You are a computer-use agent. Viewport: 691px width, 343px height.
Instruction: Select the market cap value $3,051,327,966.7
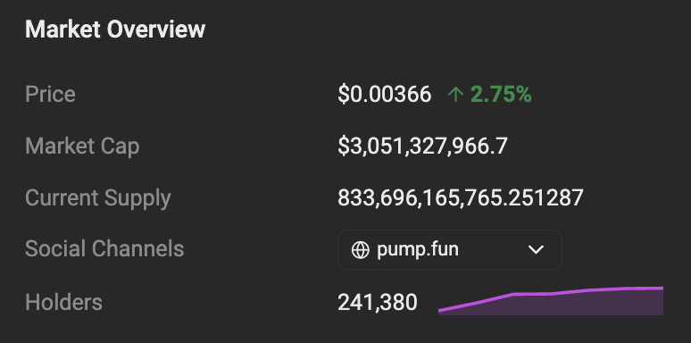click(x=422, y=146)
